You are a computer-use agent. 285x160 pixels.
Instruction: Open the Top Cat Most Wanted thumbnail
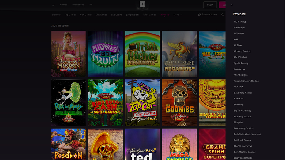click(142, 103)
